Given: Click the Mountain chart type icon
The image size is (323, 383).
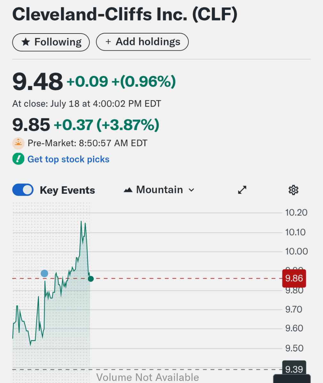Looking at the screenshot, I should (x=128, y=190).
